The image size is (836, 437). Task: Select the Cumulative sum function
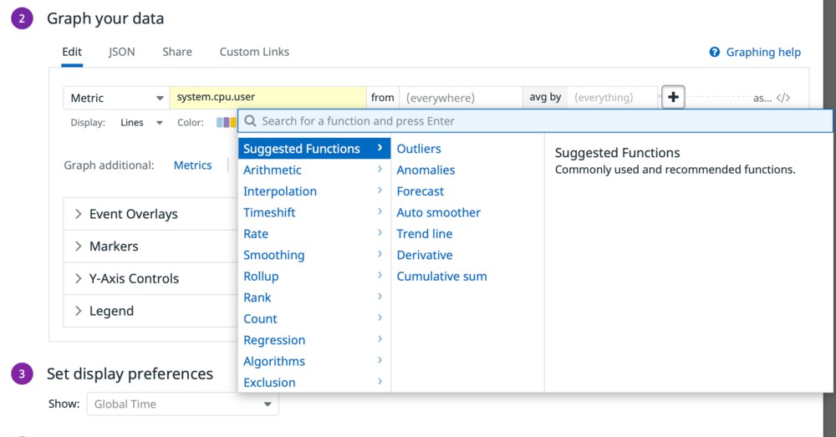(x=441, y=276)
